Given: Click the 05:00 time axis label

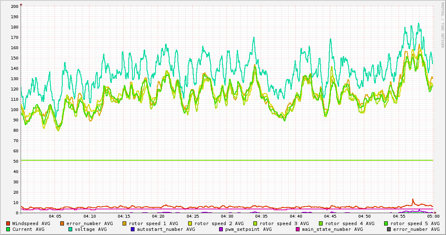Looking at the screenshot, I should tap(433, 216).
